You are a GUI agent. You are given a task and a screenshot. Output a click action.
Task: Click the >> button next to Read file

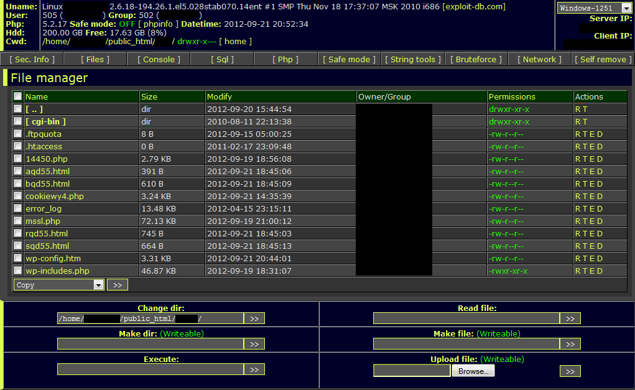click(570, 318)
